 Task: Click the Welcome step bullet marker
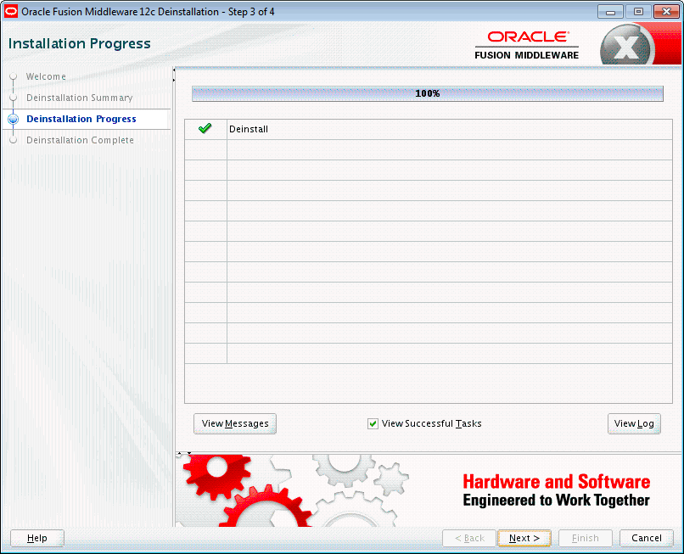[14, 76]
